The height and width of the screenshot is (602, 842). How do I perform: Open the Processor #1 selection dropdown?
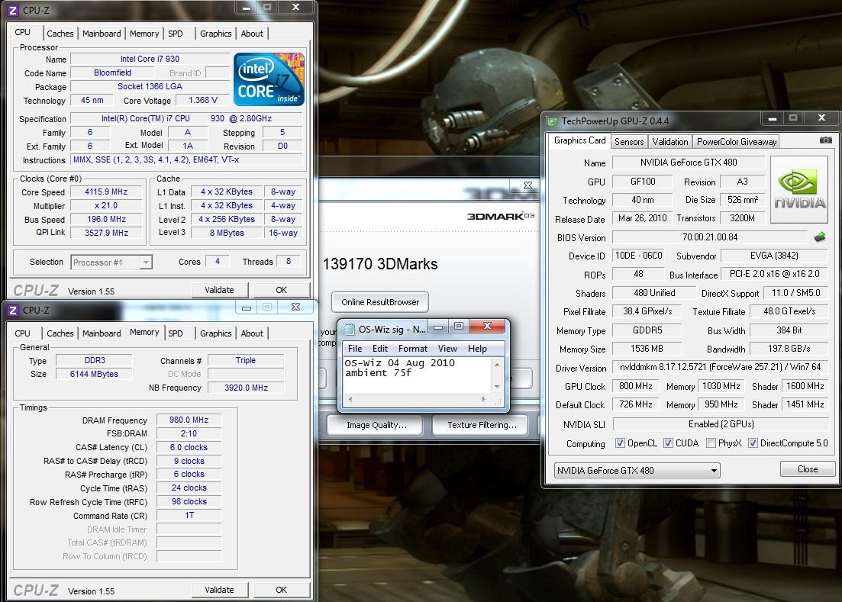pyautogui.click(x=146, y=262)
